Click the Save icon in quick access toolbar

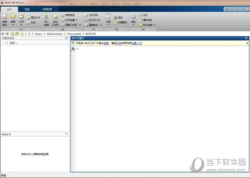pos(232,9)
